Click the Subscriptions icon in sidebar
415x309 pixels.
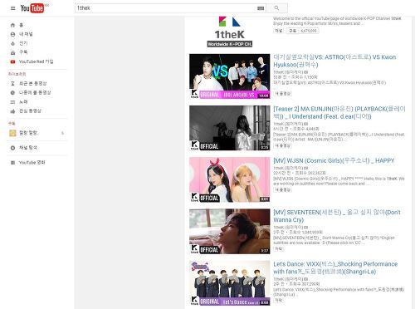[x=12, y=52]
